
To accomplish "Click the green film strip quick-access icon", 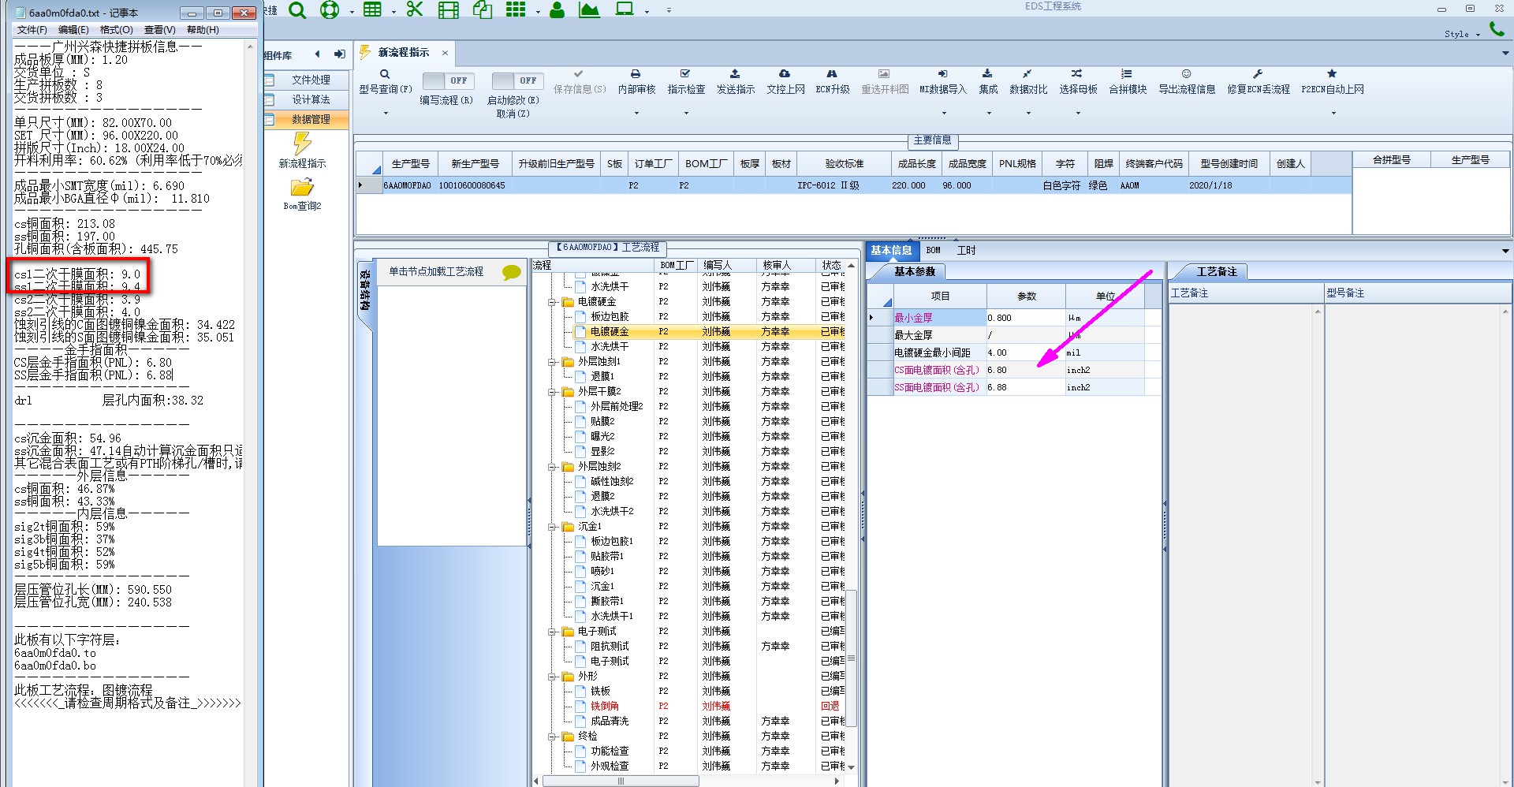I will pyautogui.click(x=448, y=9).
